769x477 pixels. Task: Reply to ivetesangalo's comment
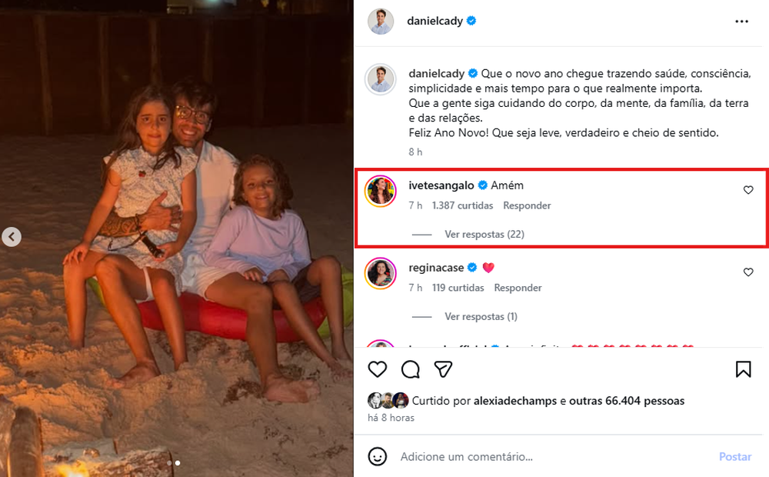tap(527, 205)
